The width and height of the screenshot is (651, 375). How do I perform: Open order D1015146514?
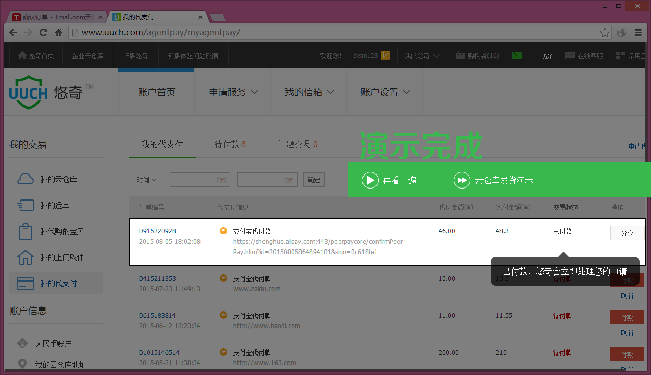(x=159, y=353)
